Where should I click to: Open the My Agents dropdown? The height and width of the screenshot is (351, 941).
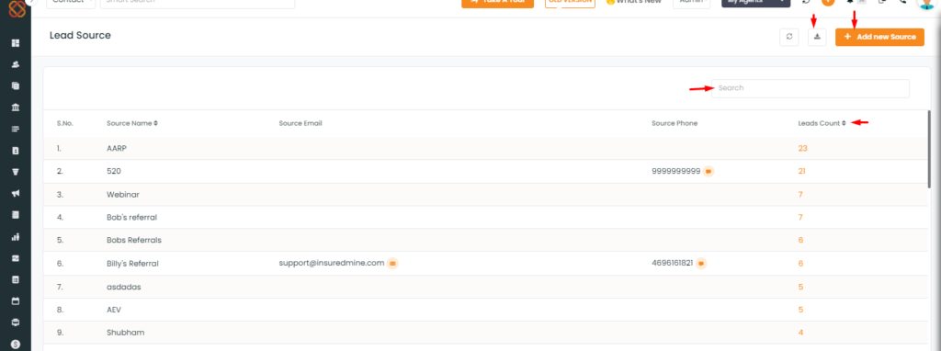pos(755,2)
